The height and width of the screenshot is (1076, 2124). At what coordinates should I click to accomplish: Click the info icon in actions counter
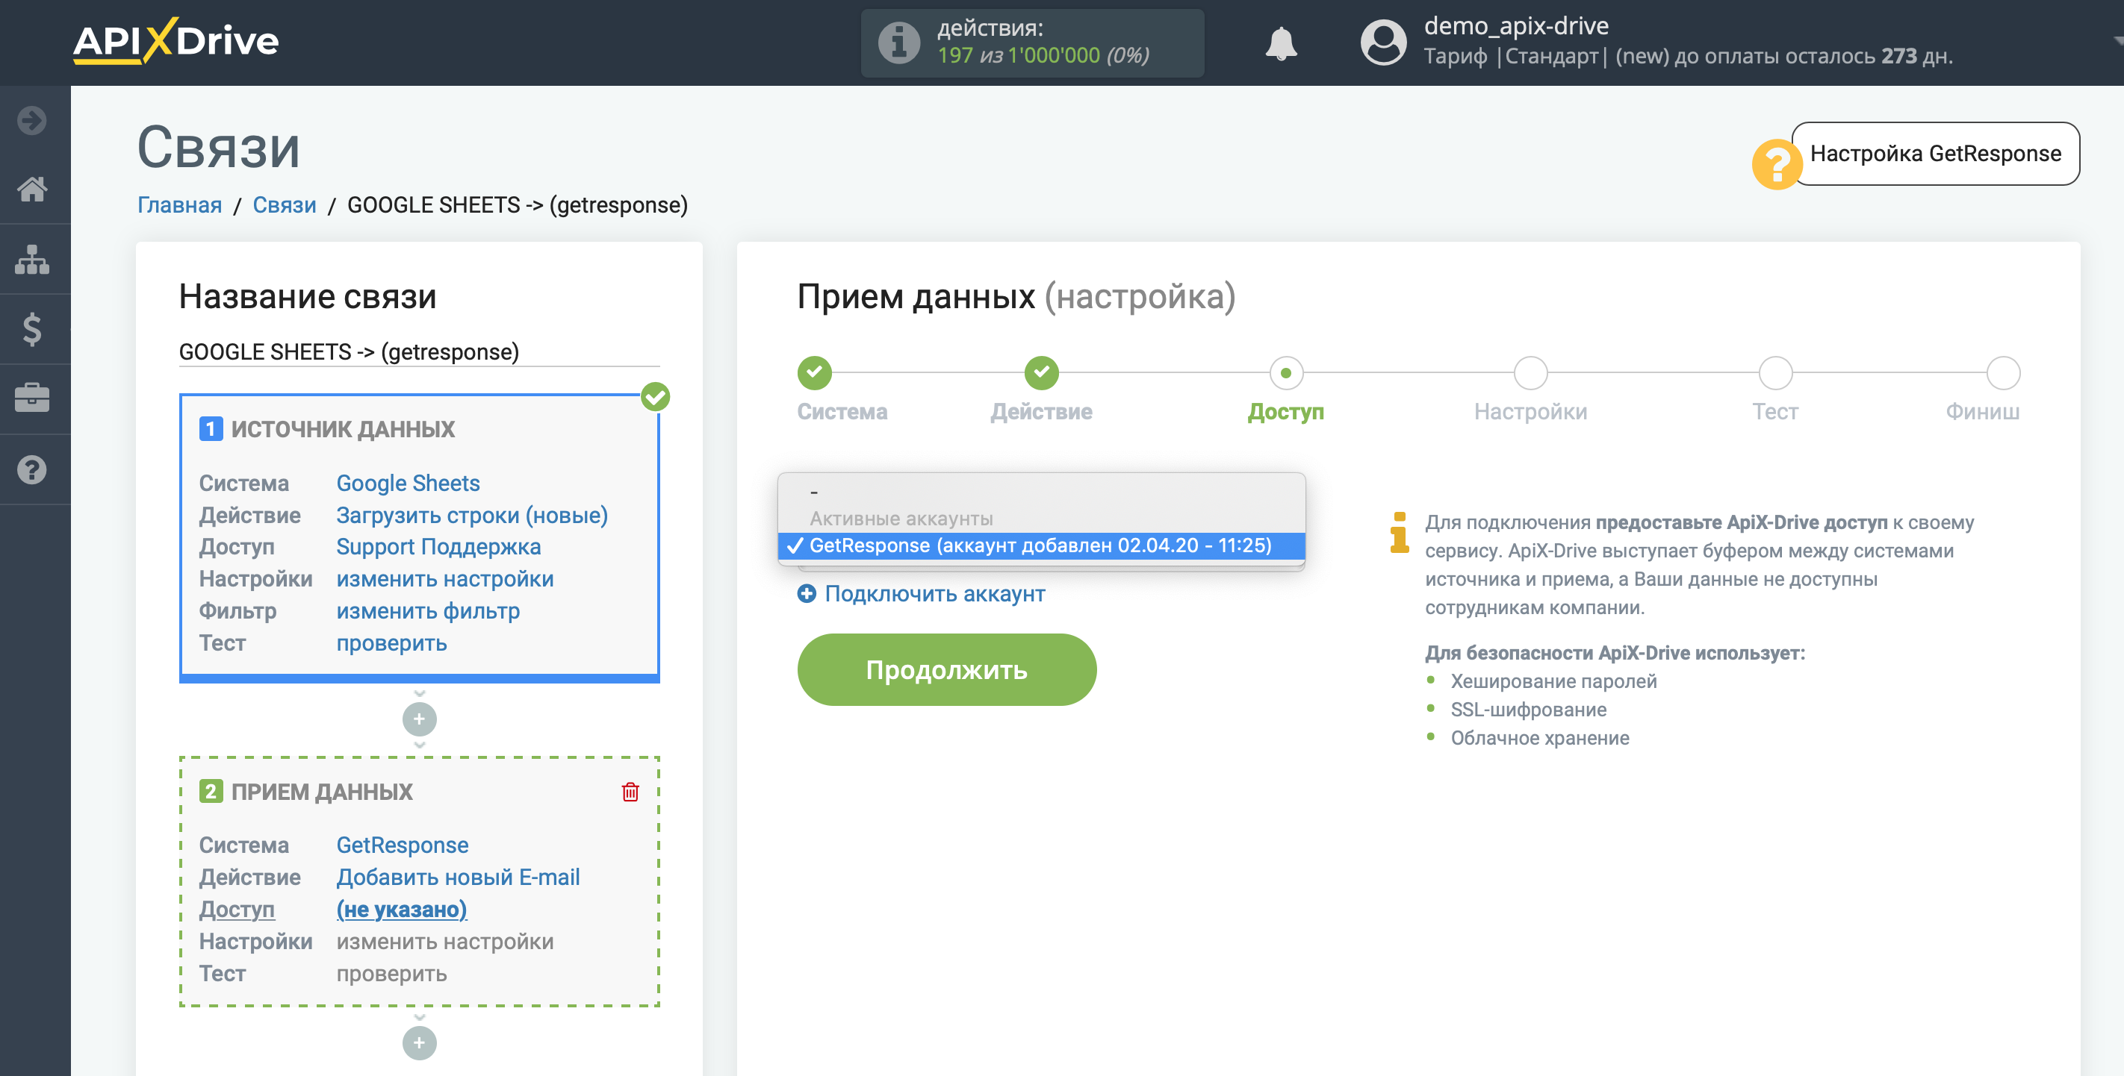point(898,43)
